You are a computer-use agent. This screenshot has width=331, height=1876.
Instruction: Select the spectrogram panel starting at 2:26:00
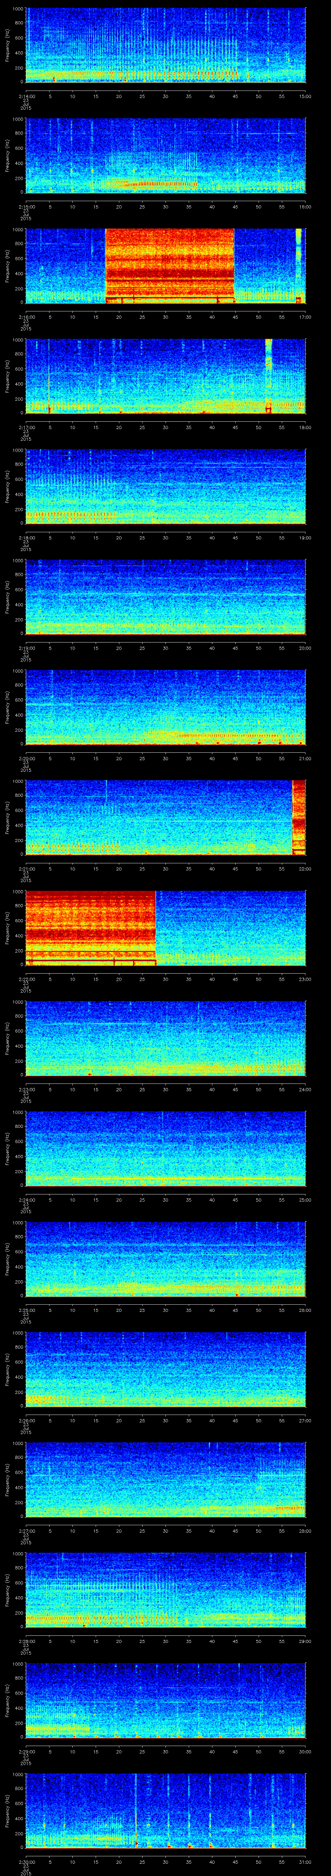[x=165, y=1369]
